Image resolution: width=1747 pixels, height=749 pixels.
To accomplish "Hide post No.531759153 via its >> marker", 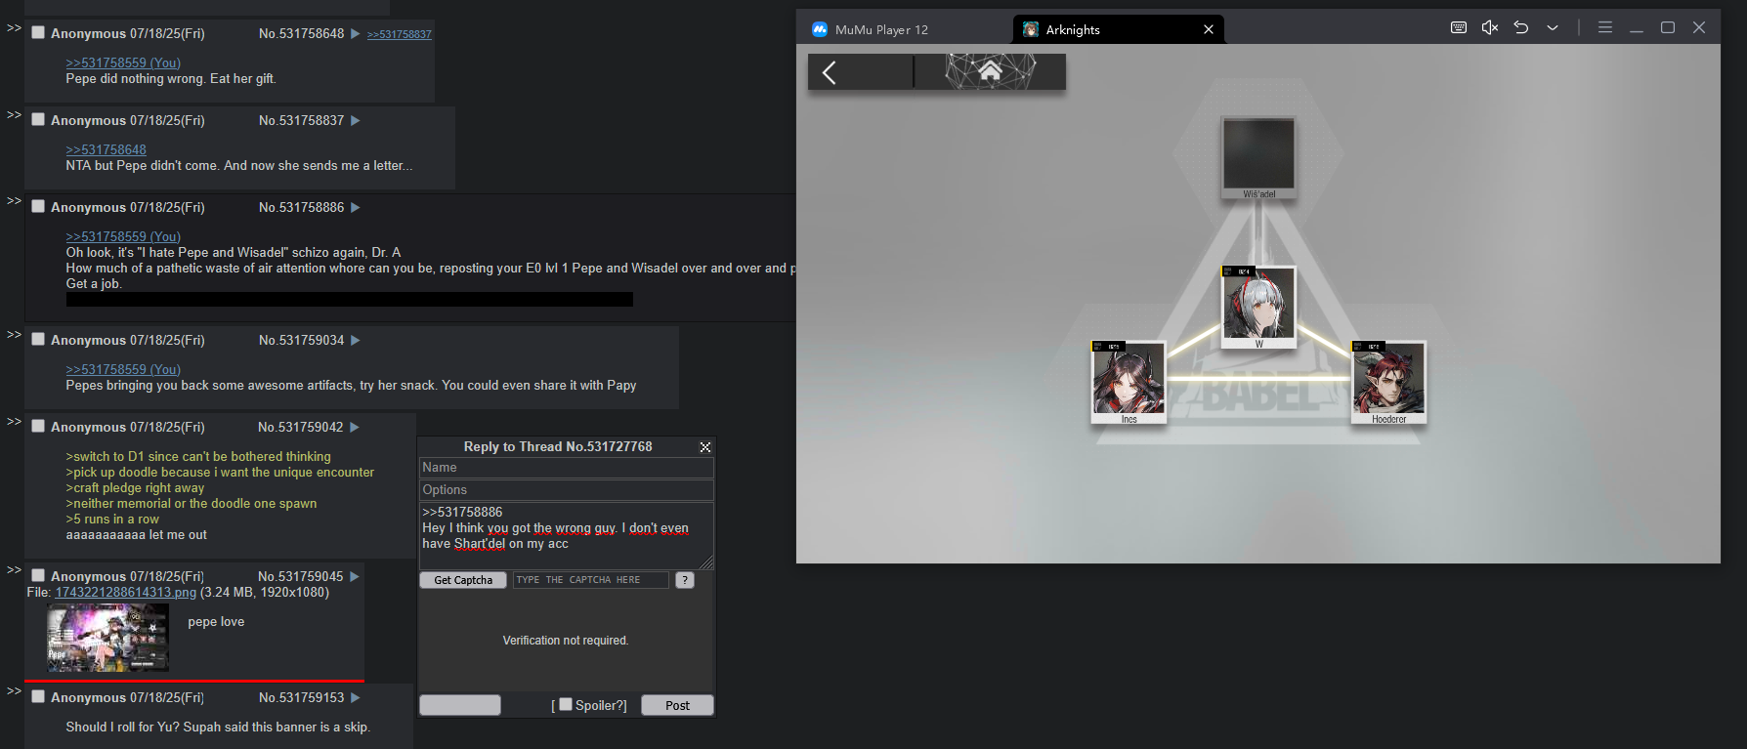I will [14, 690].
